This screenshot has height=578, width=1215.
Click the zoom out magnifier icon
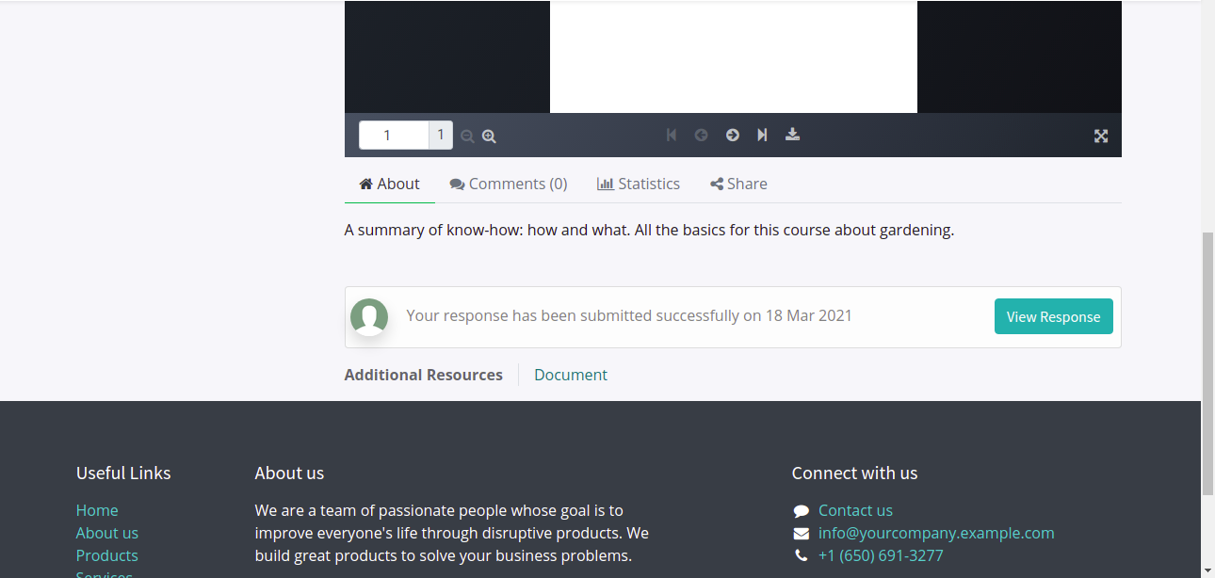(x=467, y=136)
